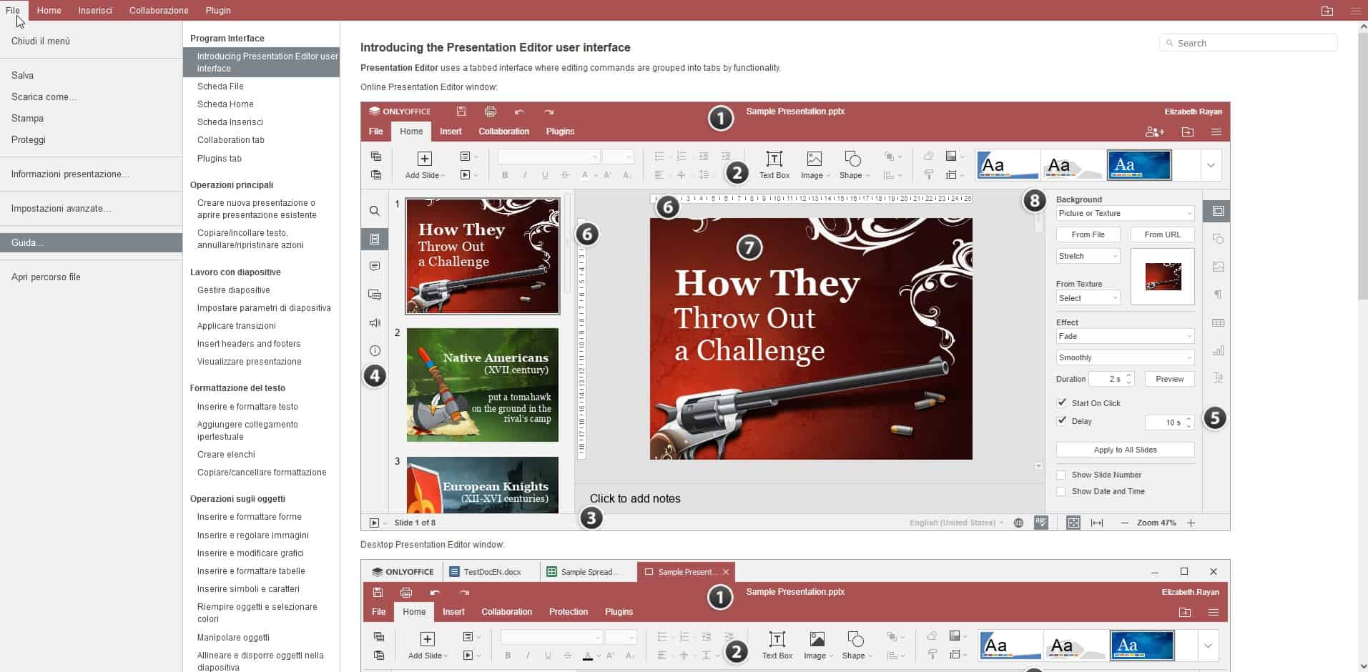
Task: Open the hamburger view settings icon top-right
Action: pos(1355,11)
